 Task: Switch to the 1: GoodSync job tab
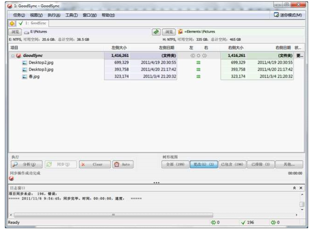pos(33,23)
